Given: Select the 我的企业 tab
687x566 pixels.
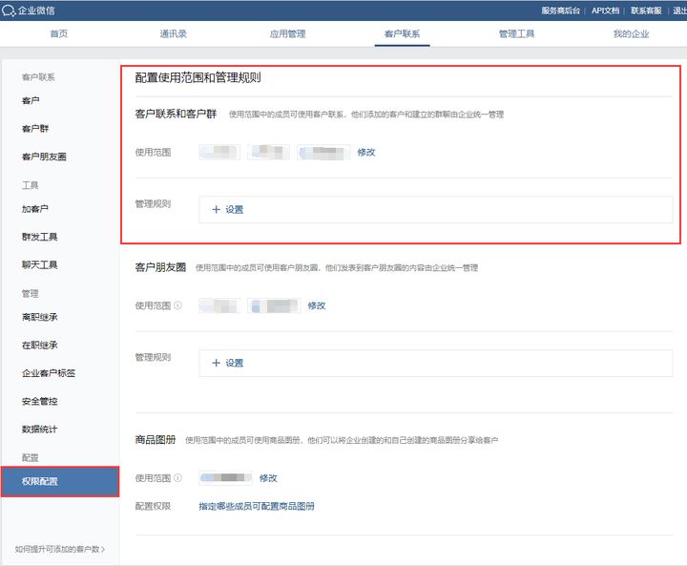Looking at the screenshot, I should tap(631, 33).
